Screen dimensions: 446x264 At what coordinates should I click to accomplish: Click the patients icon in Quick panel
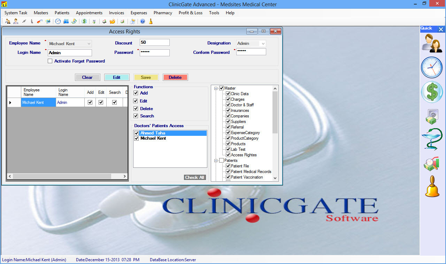[x=432, y=43]
